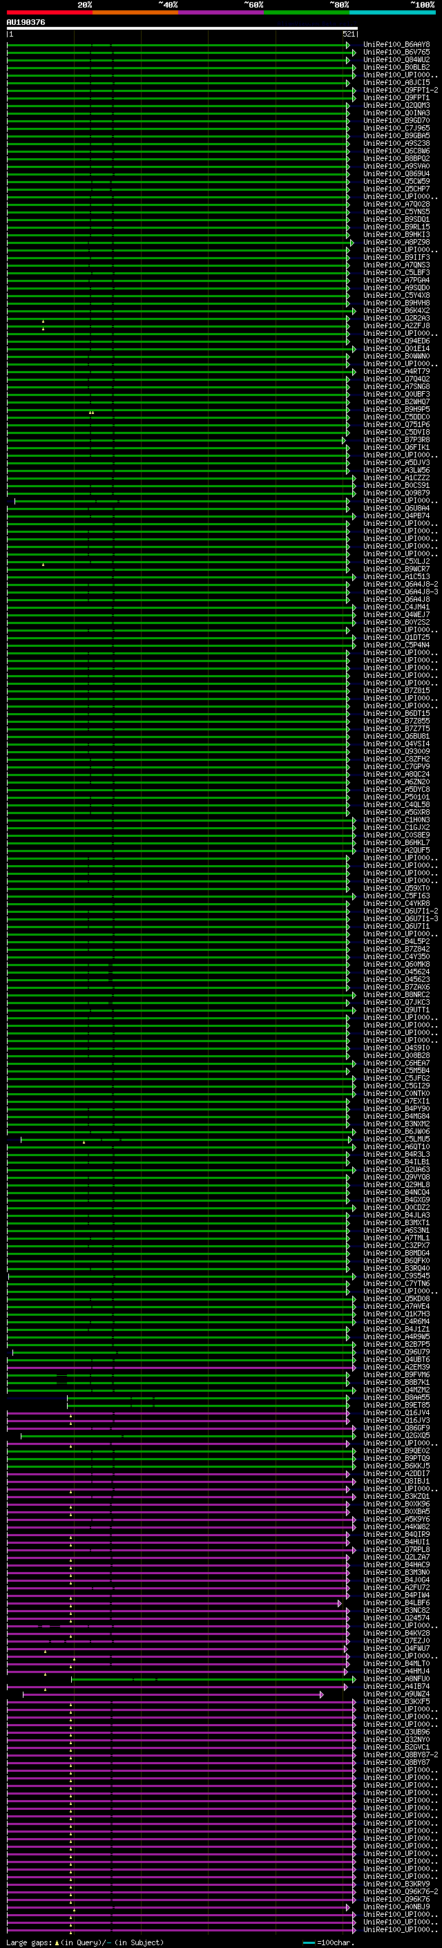Click UniRef100_A5K9Y6 entry

tap(396, 1518)
